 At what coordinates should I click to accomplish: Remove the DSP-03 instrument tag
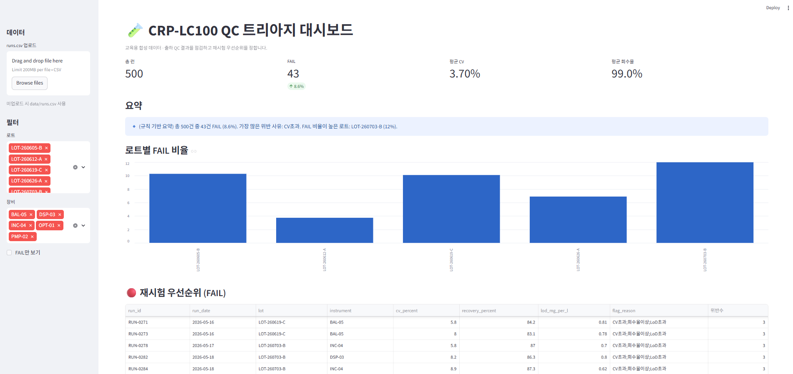(60, 214)
